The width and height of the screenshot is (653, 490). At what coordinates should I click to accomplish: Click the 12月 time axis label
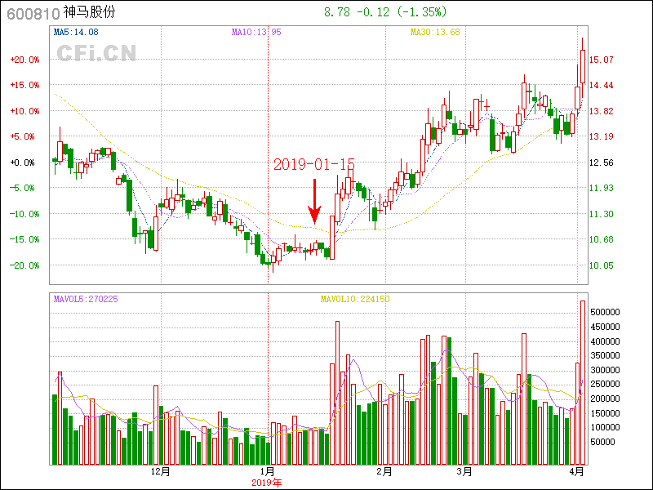[x=161, y=471]
